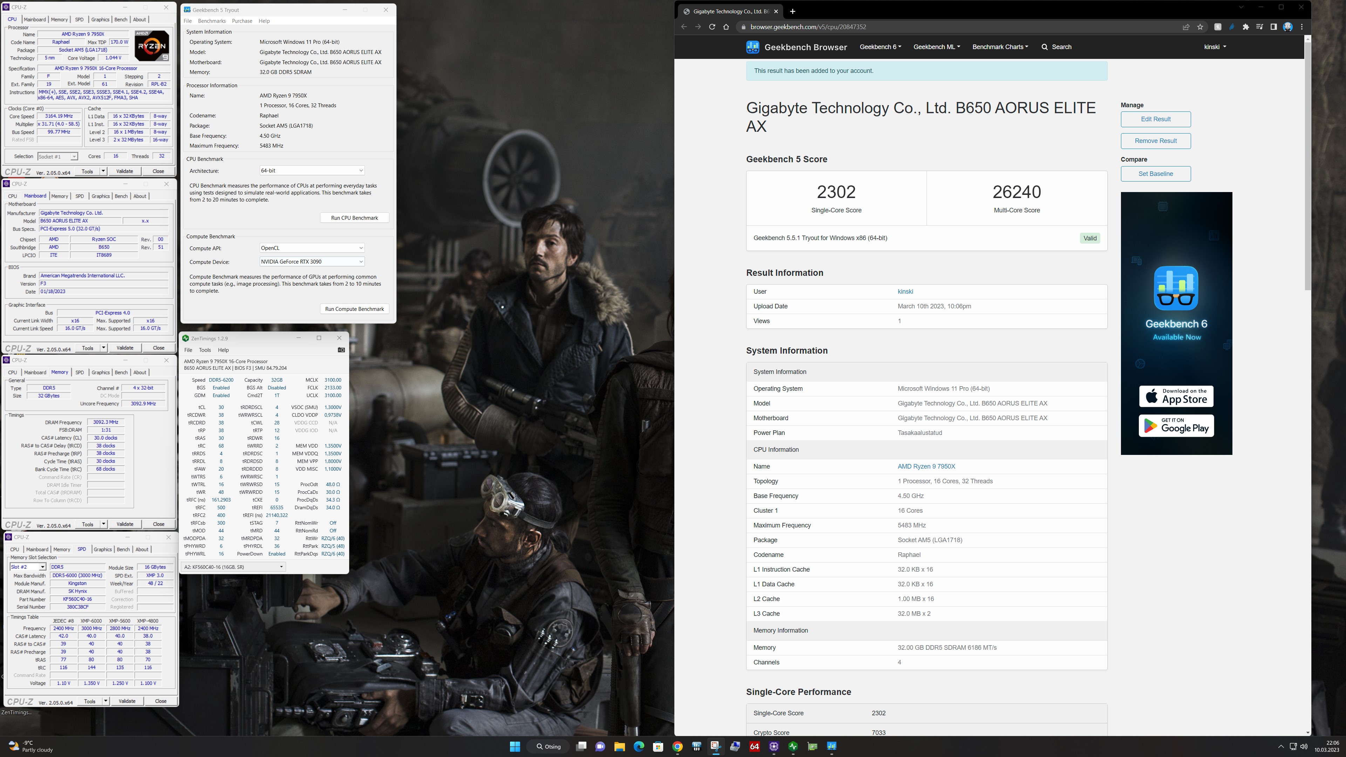1346x757 pixels.
Task: Click the Set Baseline button
Action: pyautogui.click(x=1156, y=174)
